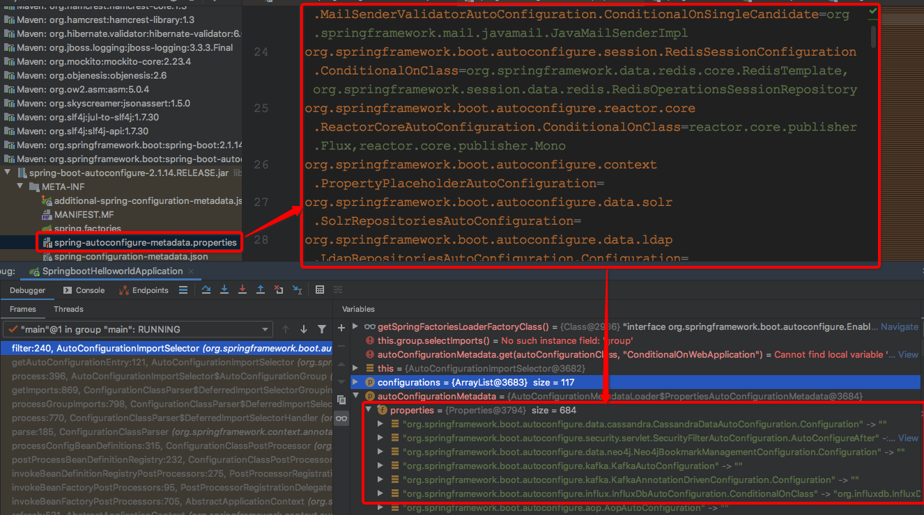Viewport: 924px width, 515px height.
Task: Expand the KafkaAutoConfiguration entry
Action: (380, 466)
